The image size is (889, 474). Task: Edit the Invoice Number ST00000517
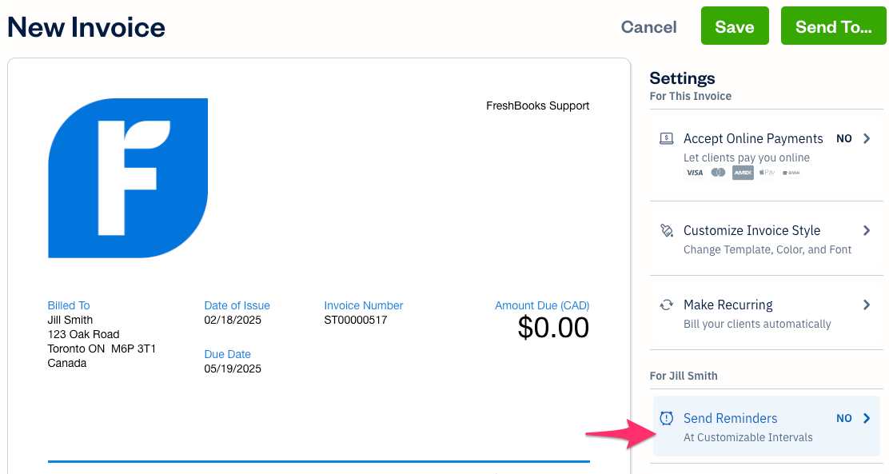(356, 320)
